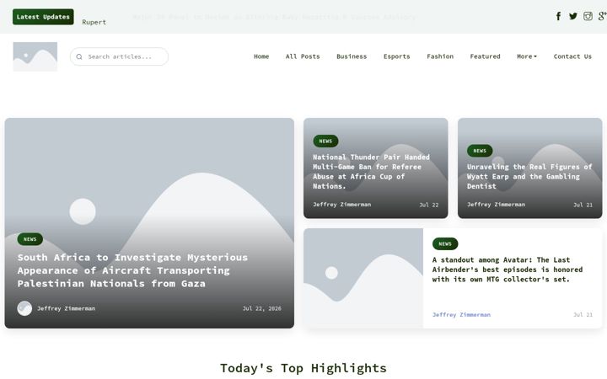The image size is (607, 379).
Task: Open All Posts in the navigation
Action: [x=303, y=56]
